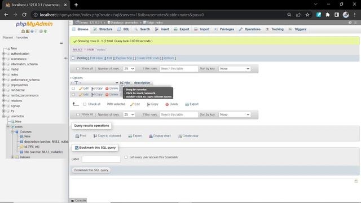Open the Console bar
This screenshot has height=203, width=361.
coord(78,201)
